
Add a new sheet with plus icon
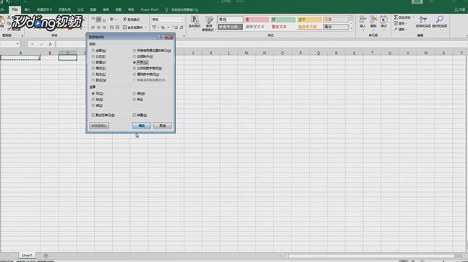(x=46, y=256)
